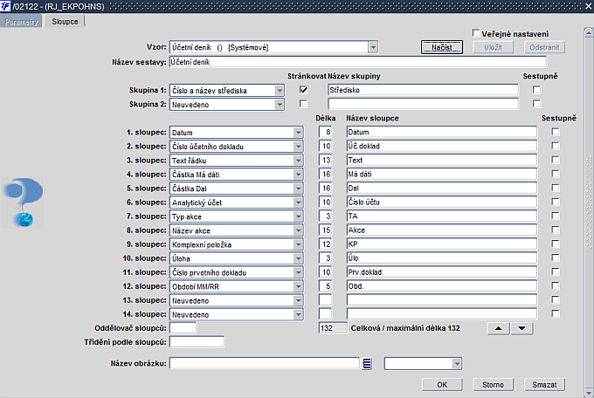Cancel with the Storno button
The height and width of the screenshot is (398, 594).
pos(493,385)
